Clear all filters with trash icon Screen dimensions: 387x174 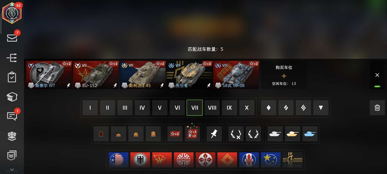point(377,108)
